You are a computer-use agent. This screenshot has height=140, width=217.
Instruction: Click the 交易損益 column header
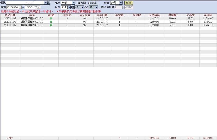coord(154,15)
